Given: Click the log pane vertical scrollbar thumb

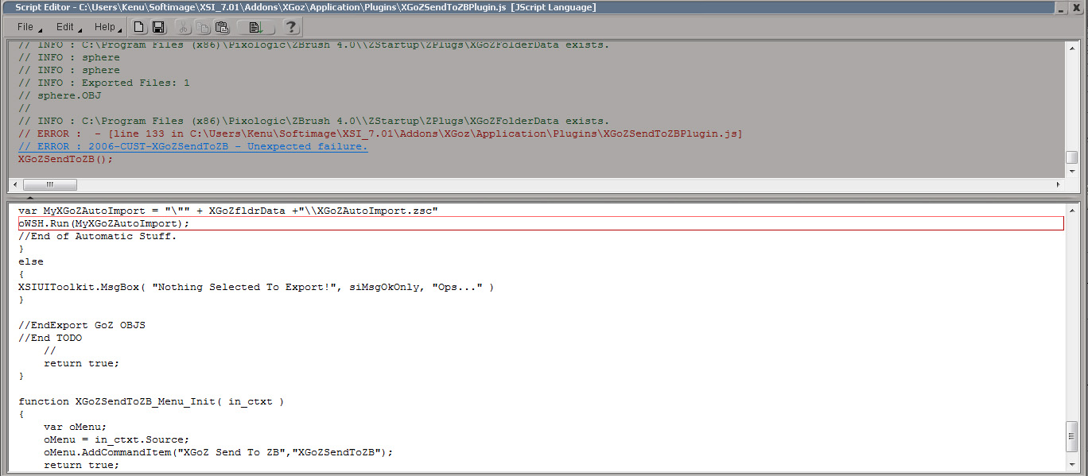Looking at the screenshot, I should point(1072,157).
